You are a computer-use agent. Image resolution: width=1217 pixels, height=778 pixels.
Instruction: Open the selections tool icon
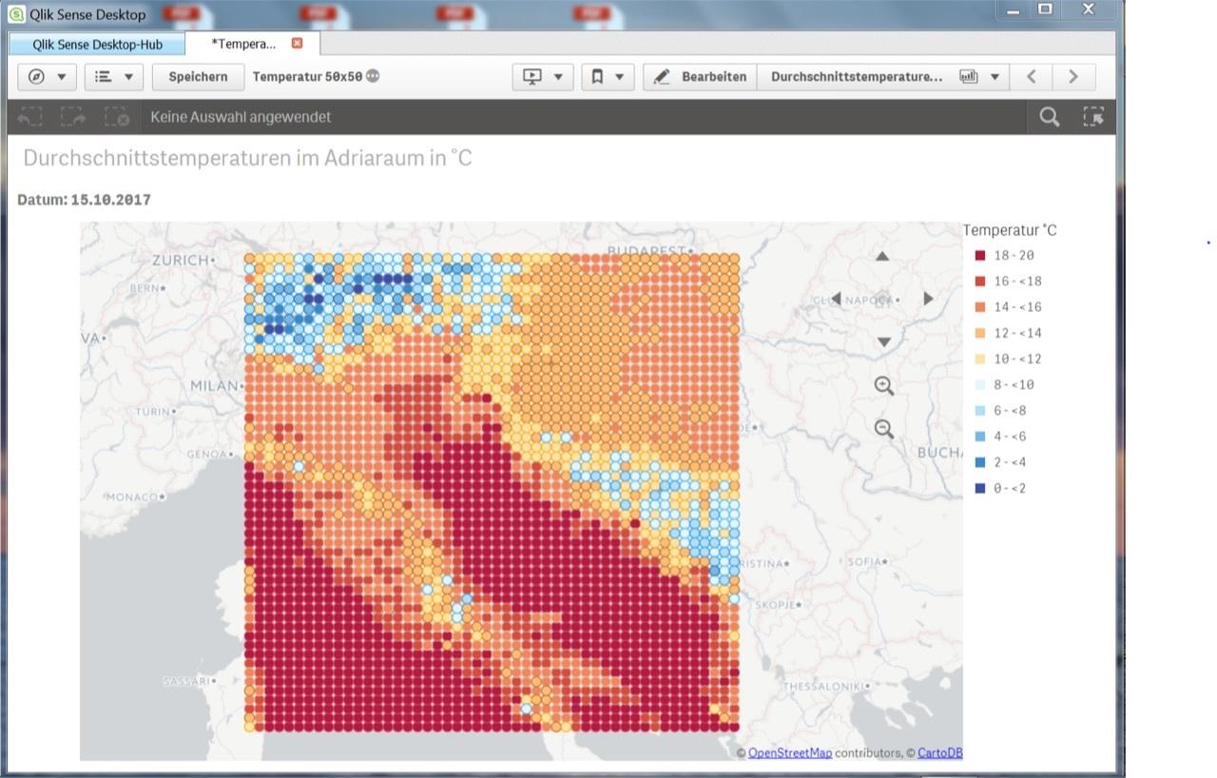coord(1093,117)
